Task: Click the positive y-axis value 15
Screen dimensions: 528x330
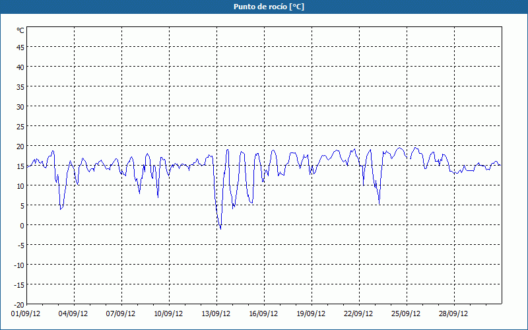Action: point(20,166)
